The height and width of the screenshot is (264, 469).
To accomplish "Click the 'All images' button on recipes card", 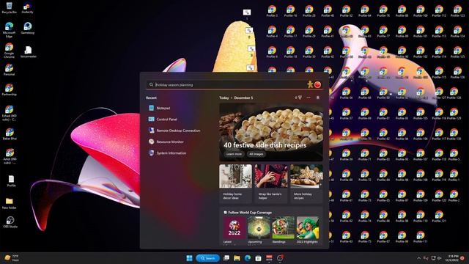I will pos(256,154).
